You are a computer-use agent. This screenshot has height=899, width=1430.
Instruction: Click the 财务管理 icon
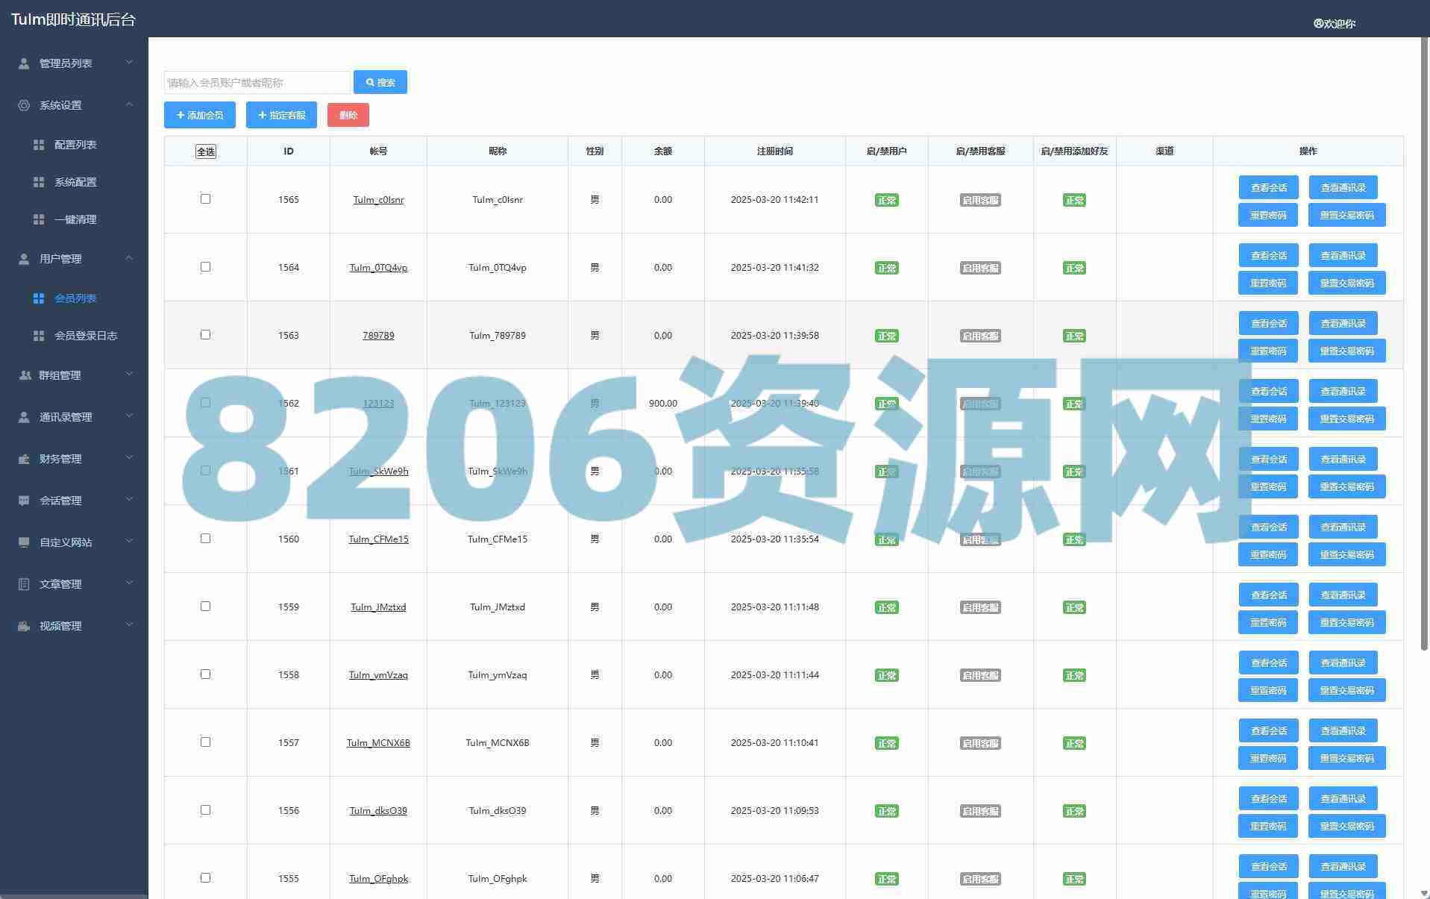tap(24, 459)
